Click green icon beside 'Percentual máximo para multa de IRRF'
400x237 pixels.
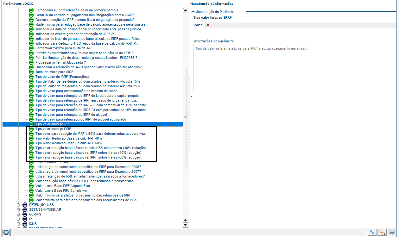[31, 48]
